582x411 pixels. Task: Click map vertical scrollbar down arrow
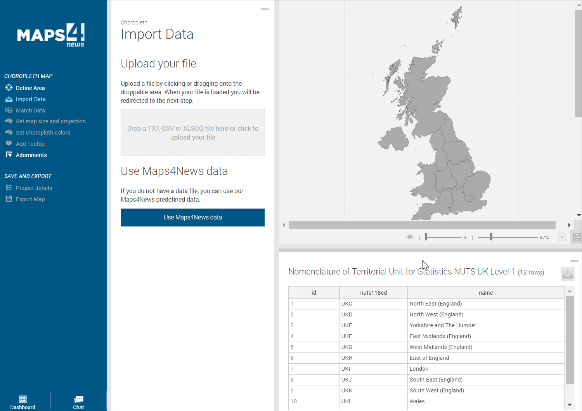[579, 215]
